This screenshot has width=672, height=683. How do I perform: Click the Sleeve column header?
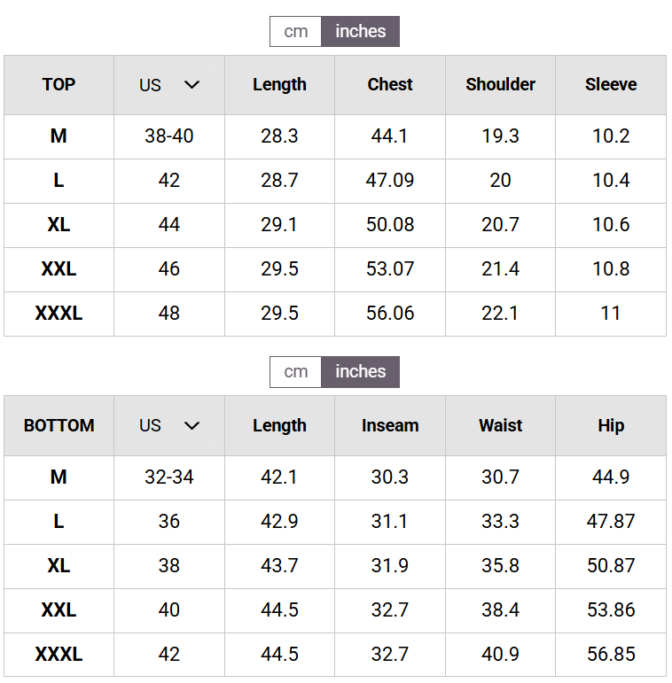pos(611,85)
